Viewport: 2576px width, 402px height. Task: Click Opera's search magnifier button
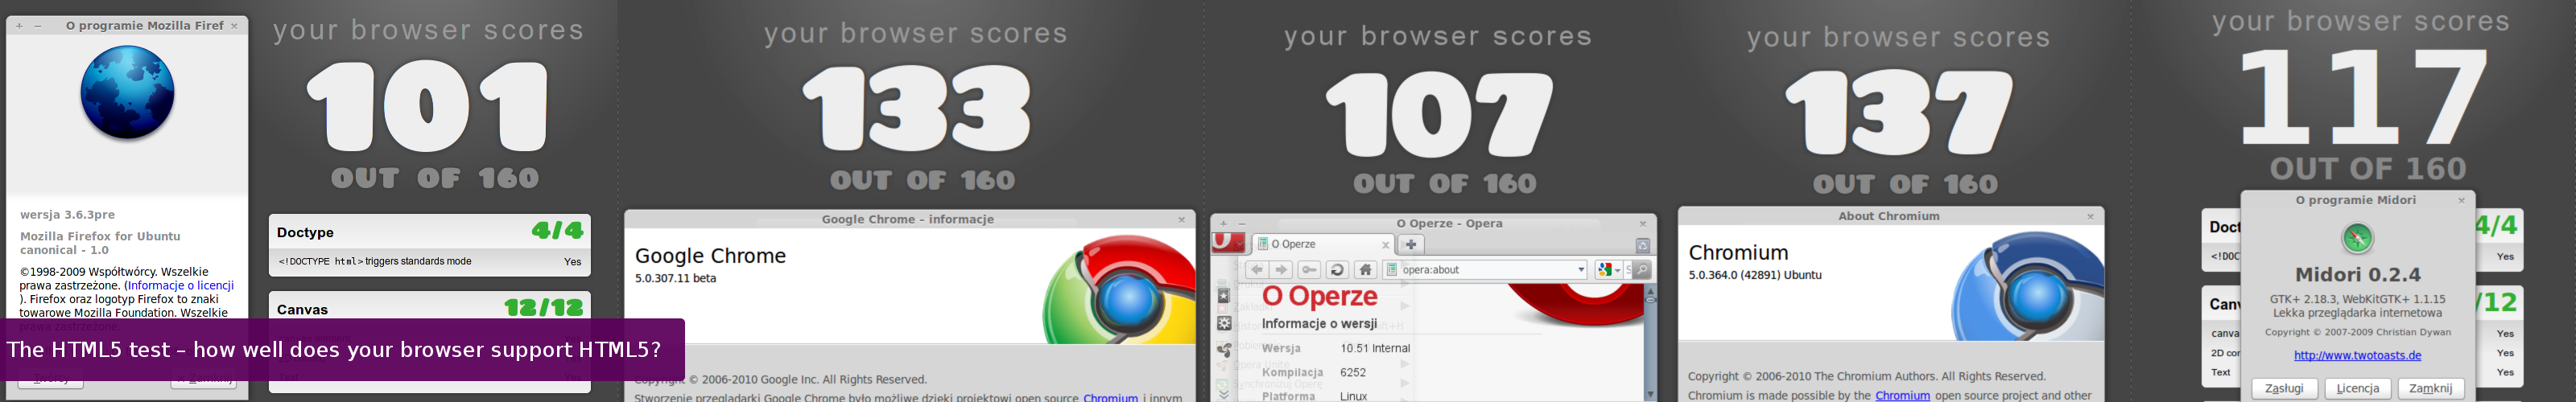point(1641,270)
